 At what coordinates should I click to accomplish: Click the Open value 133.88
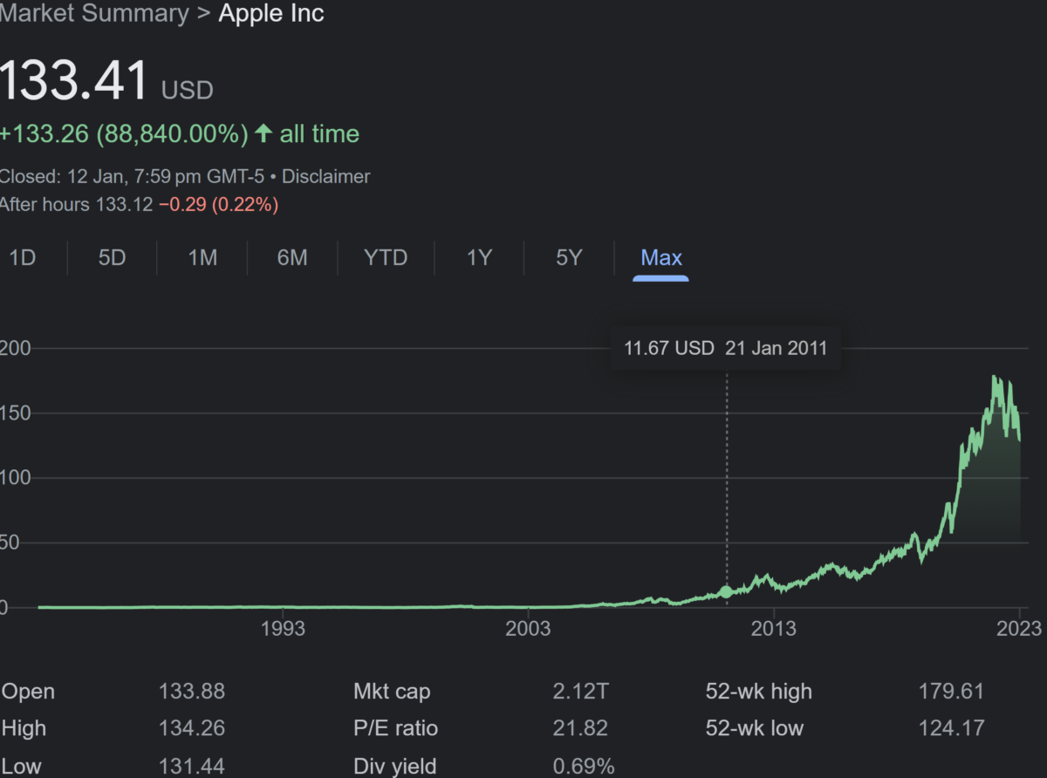coord(192,692)
